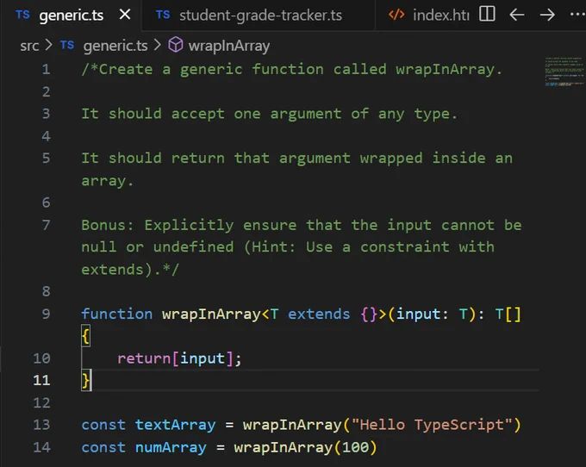Click the closing brace on line 11
The width and height of the screenshot is (586, 467).
point(85,380)
